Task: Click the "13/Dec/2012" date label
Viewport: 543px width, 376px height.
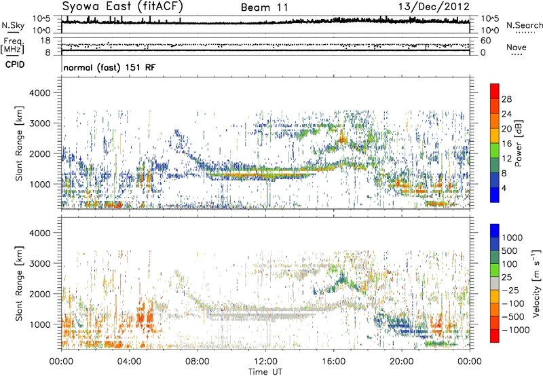Action: [434, 7]
